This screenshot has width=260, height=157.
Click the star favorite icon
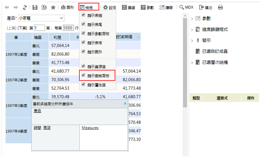click(53, 7)
